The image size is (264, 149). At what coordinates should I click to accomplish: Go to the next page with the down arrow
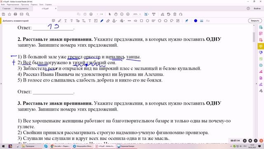coord(91,14)
